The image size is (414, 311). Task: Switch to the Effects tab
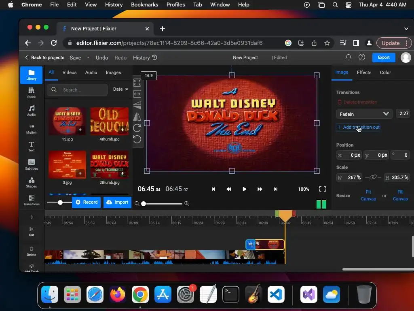pos(364,72)
